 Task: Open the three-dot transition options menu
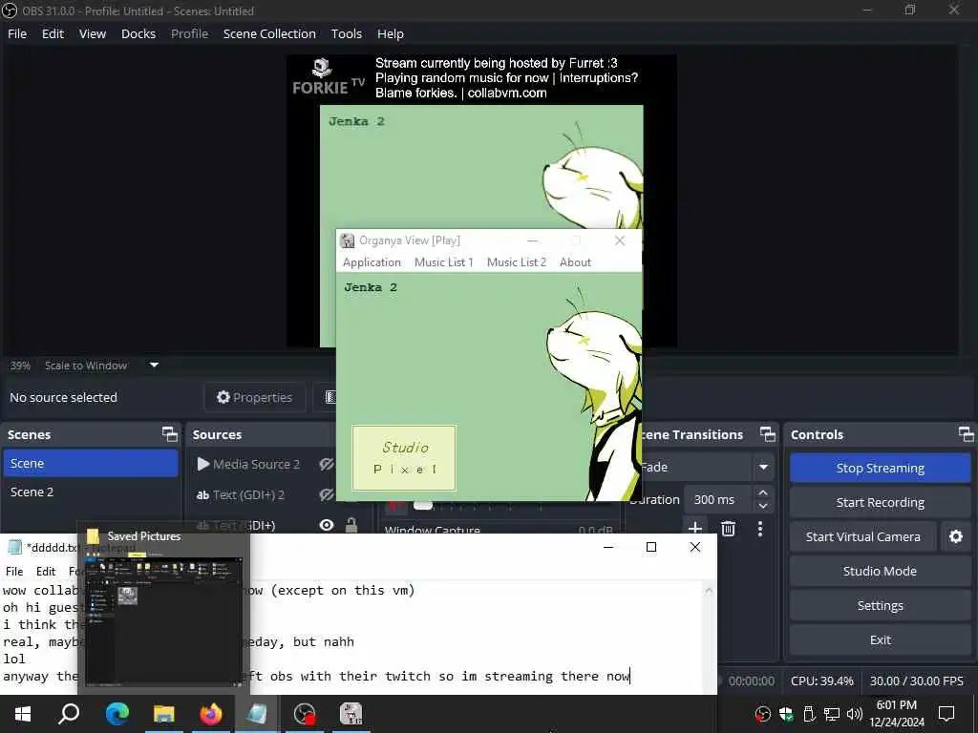[x=759, y=529]
